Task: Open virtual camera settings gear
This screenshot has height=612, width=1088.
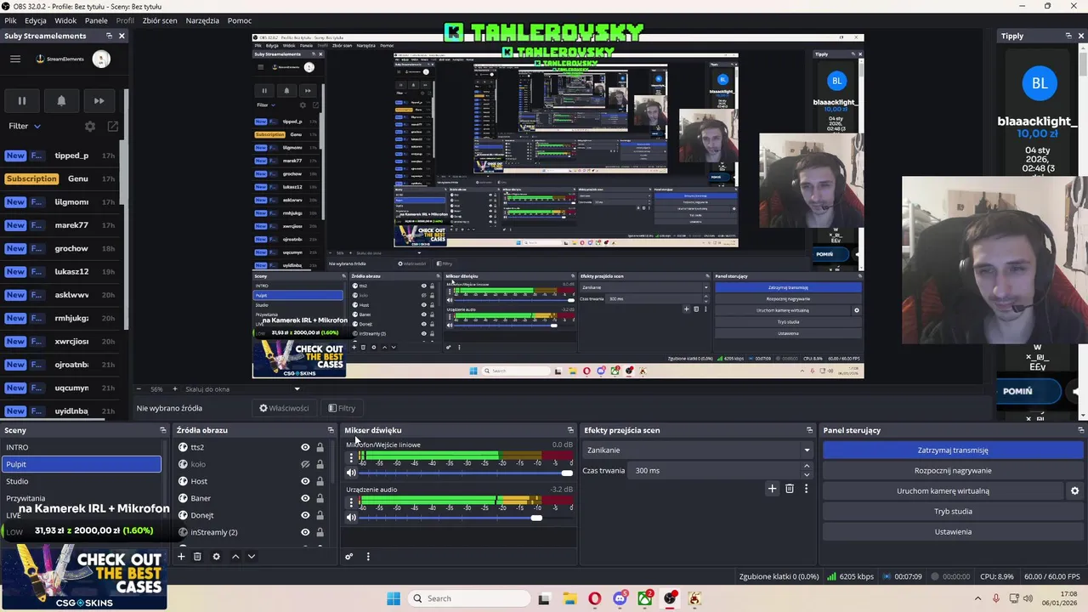Action: 1074,491
